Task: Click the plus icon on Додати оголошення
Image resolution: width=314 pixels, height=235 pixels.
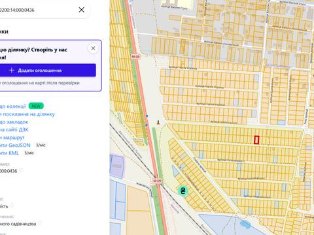Action: 12,70
